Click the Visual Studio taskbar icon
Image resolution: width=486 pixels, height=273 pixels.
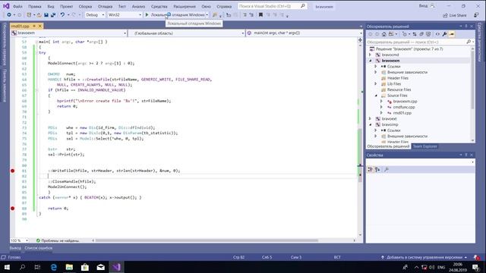click(116, 267)
